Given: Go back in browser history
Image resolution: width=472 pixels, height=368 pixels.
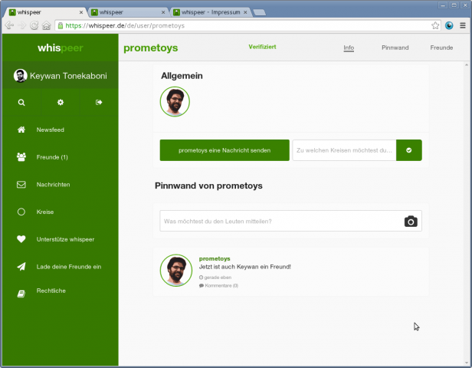Looking at the screenshot, I should pyautogui.click(x=9, y=25).
